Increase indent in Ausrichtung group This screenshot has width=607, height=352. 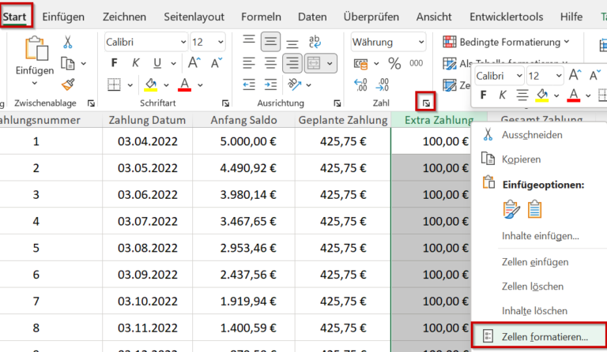pos(270,84)
